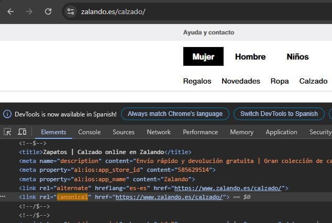Select the meta description line
332x223 pixels.
point(175,161)
